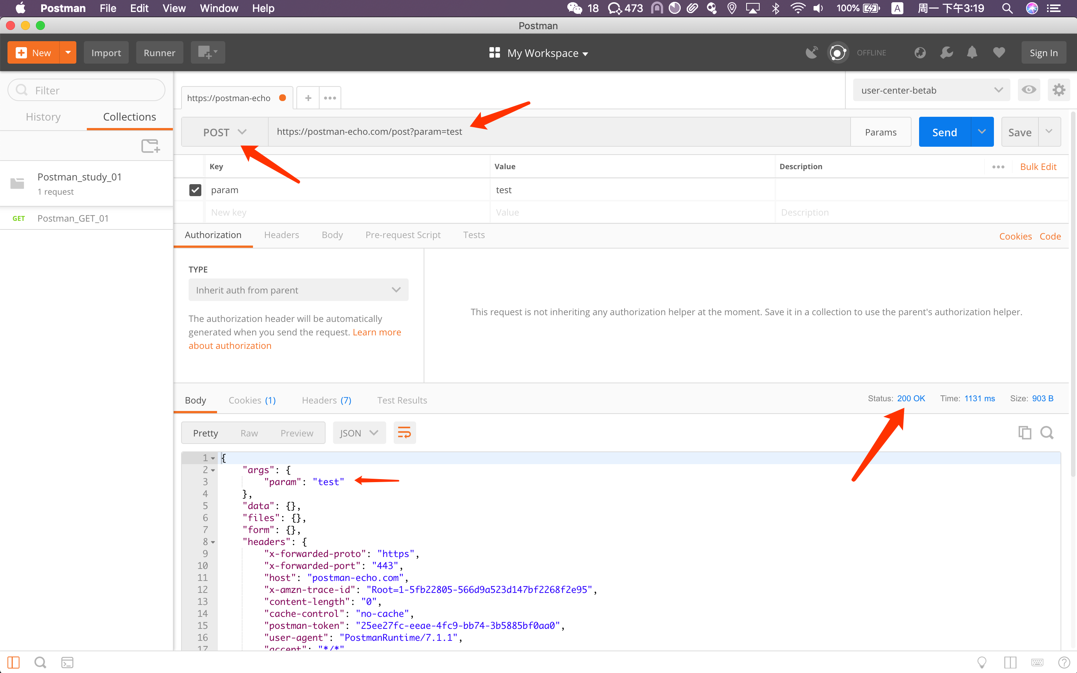This screenshot has height=673, width=1077.
Task: Expand the Send button dropdown arrow
Action: [982, 132]
